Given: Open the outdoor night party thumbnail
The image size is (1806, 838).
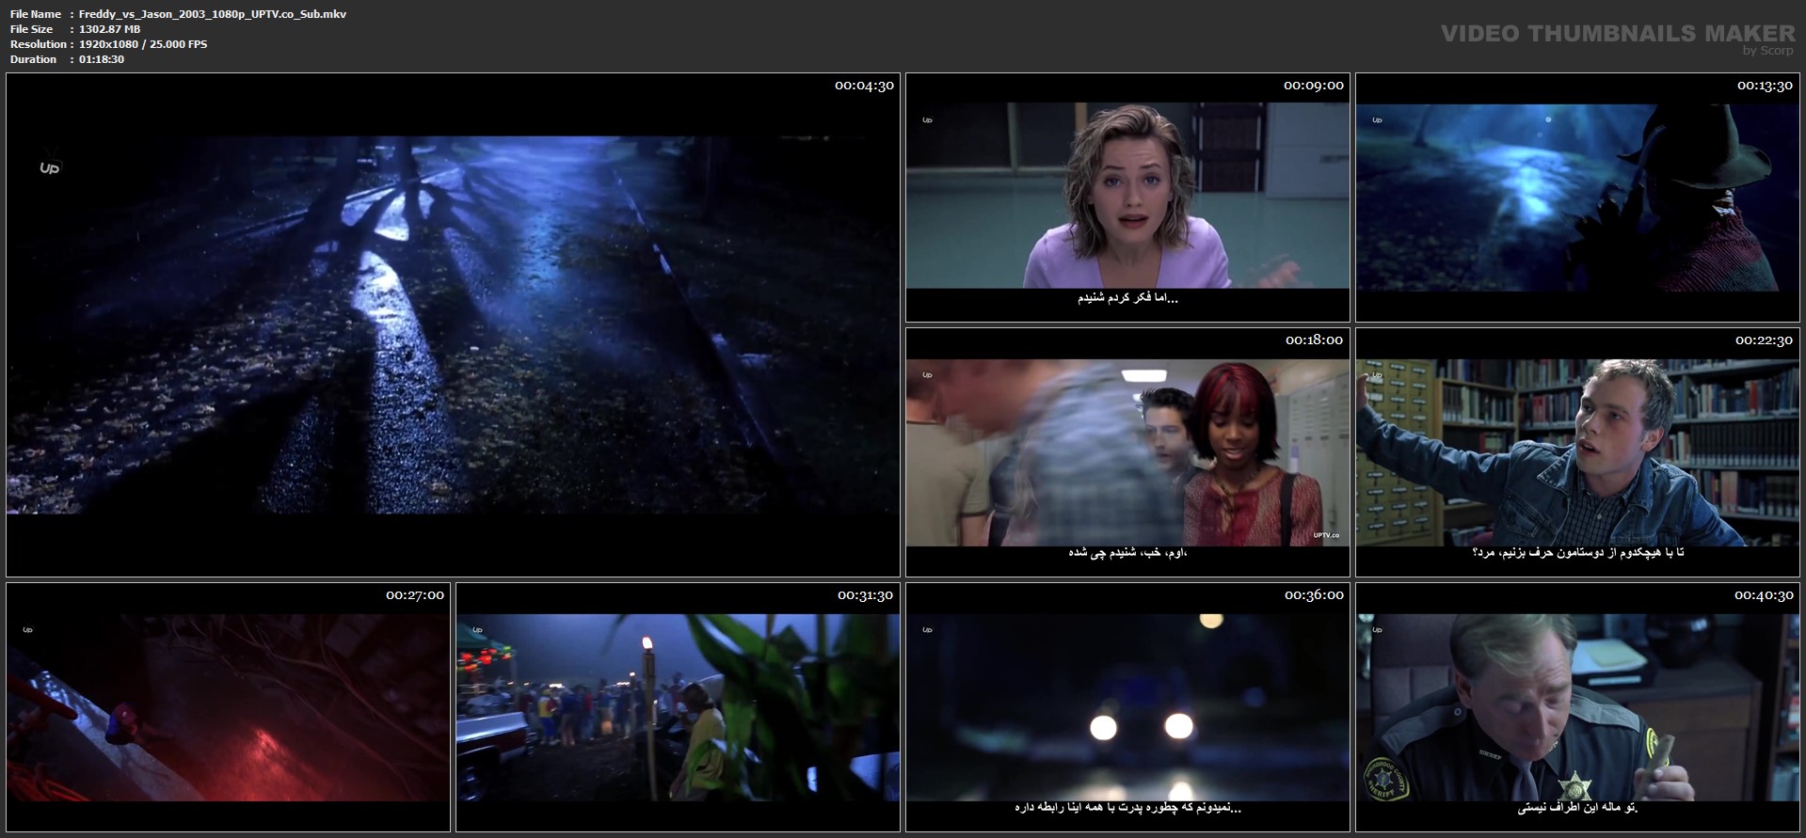Looking at the screenshot, I should point(678,707).
